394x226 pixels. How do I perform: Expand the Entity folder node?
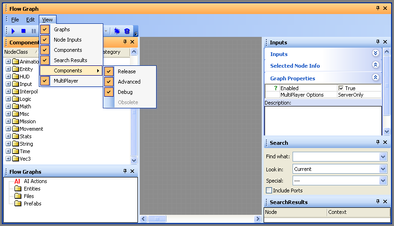8,69
